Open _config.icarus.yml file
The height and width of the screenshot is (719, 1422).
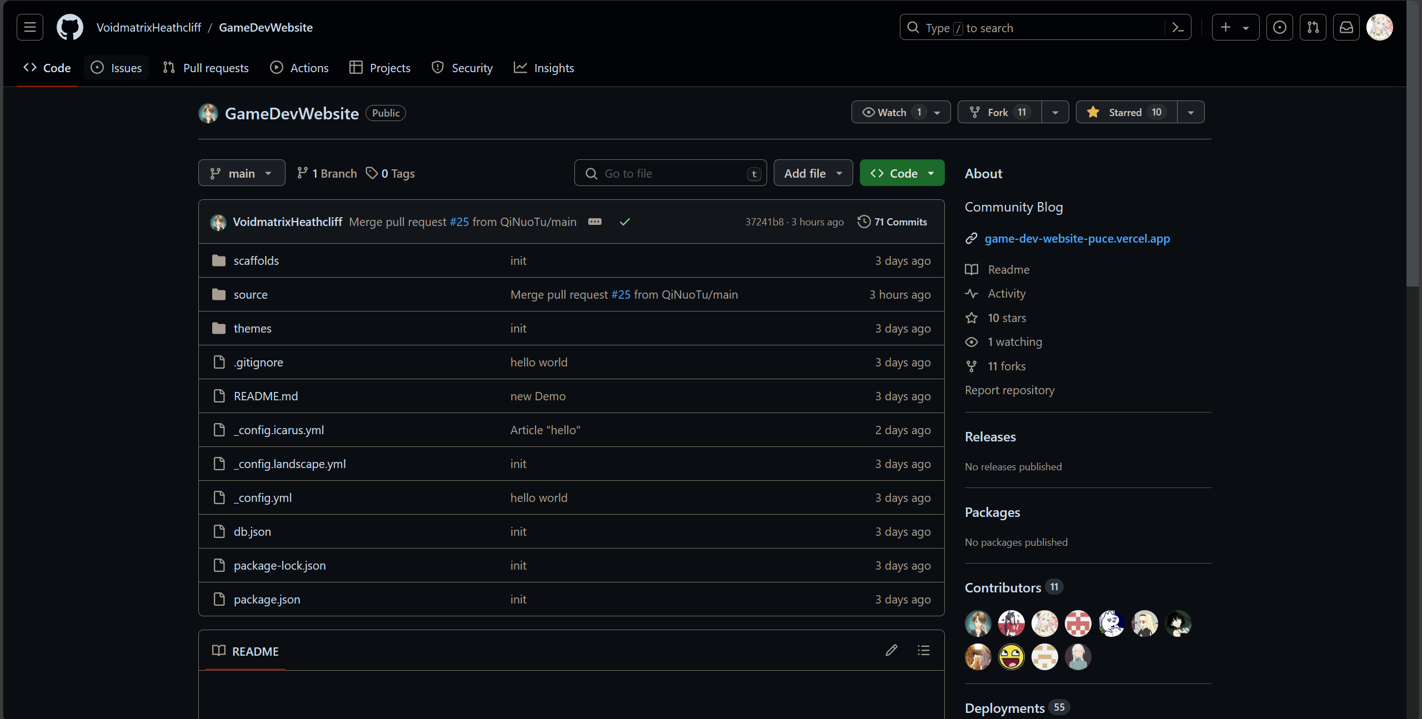pyautogui.click(x=279, y=430)
